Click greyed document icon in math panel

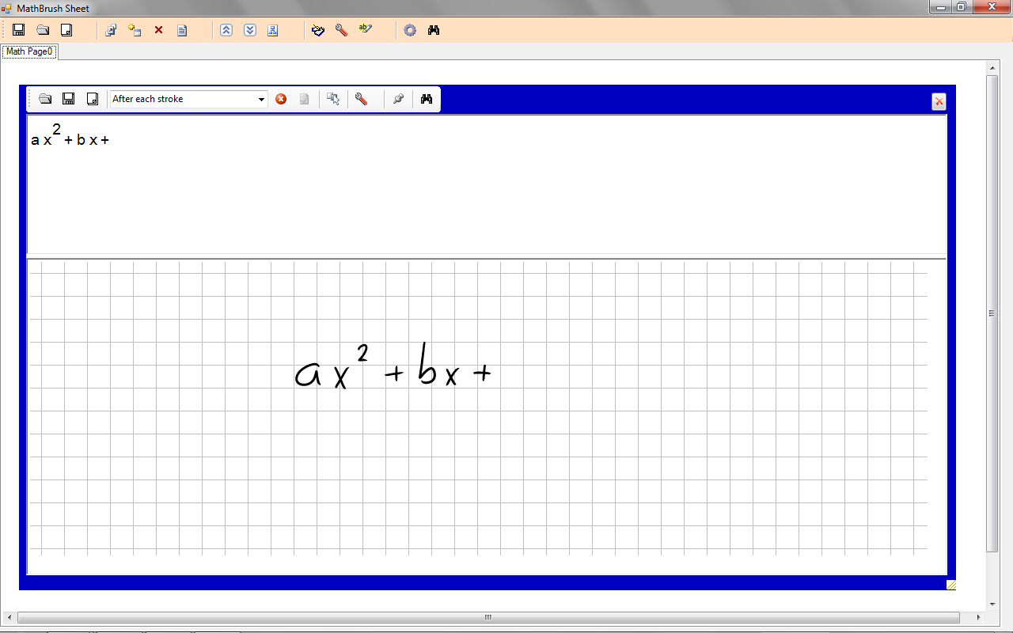(x=304, y=99)
